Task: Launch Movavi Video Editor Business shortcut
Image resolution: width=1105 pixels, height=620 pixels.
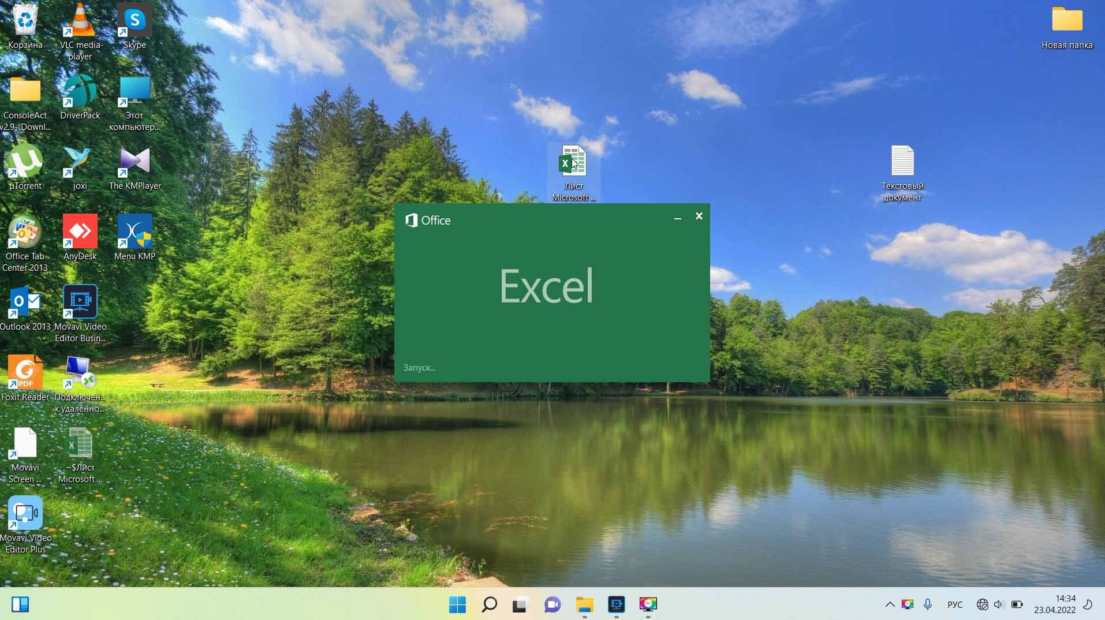Action: coord(80,314)
